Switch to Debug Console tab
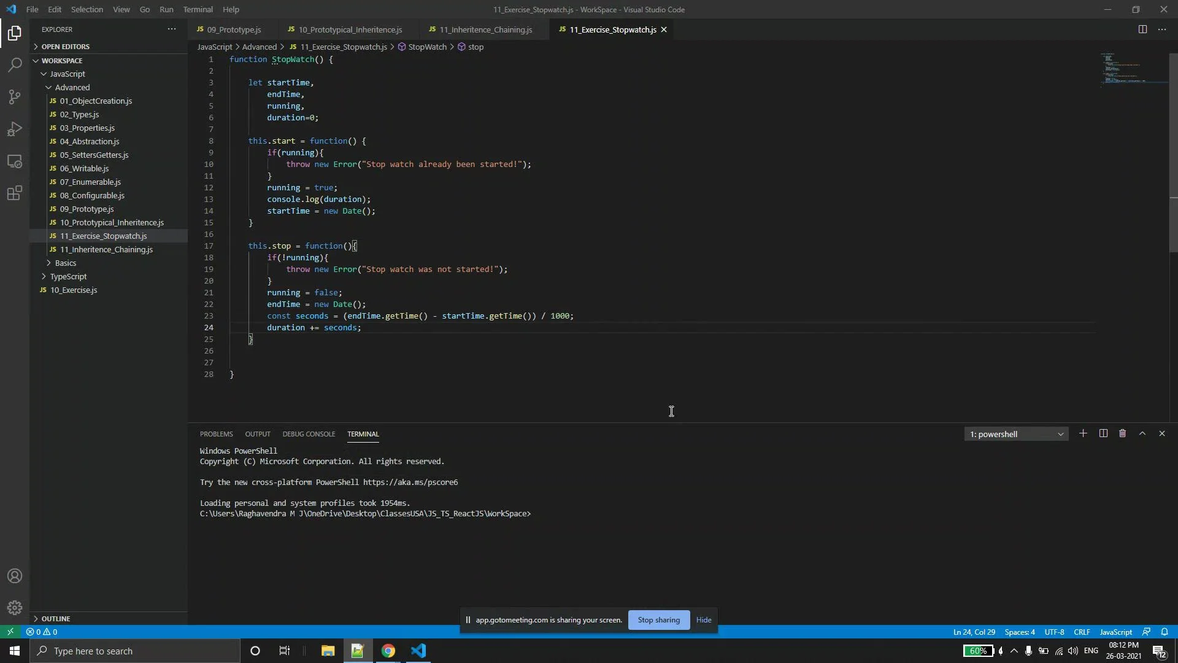 pos(309,434)
